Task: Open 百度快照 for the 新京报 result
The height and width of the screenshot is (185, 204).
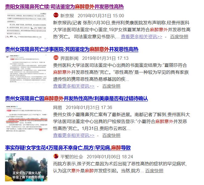Action: pos(179,37)
